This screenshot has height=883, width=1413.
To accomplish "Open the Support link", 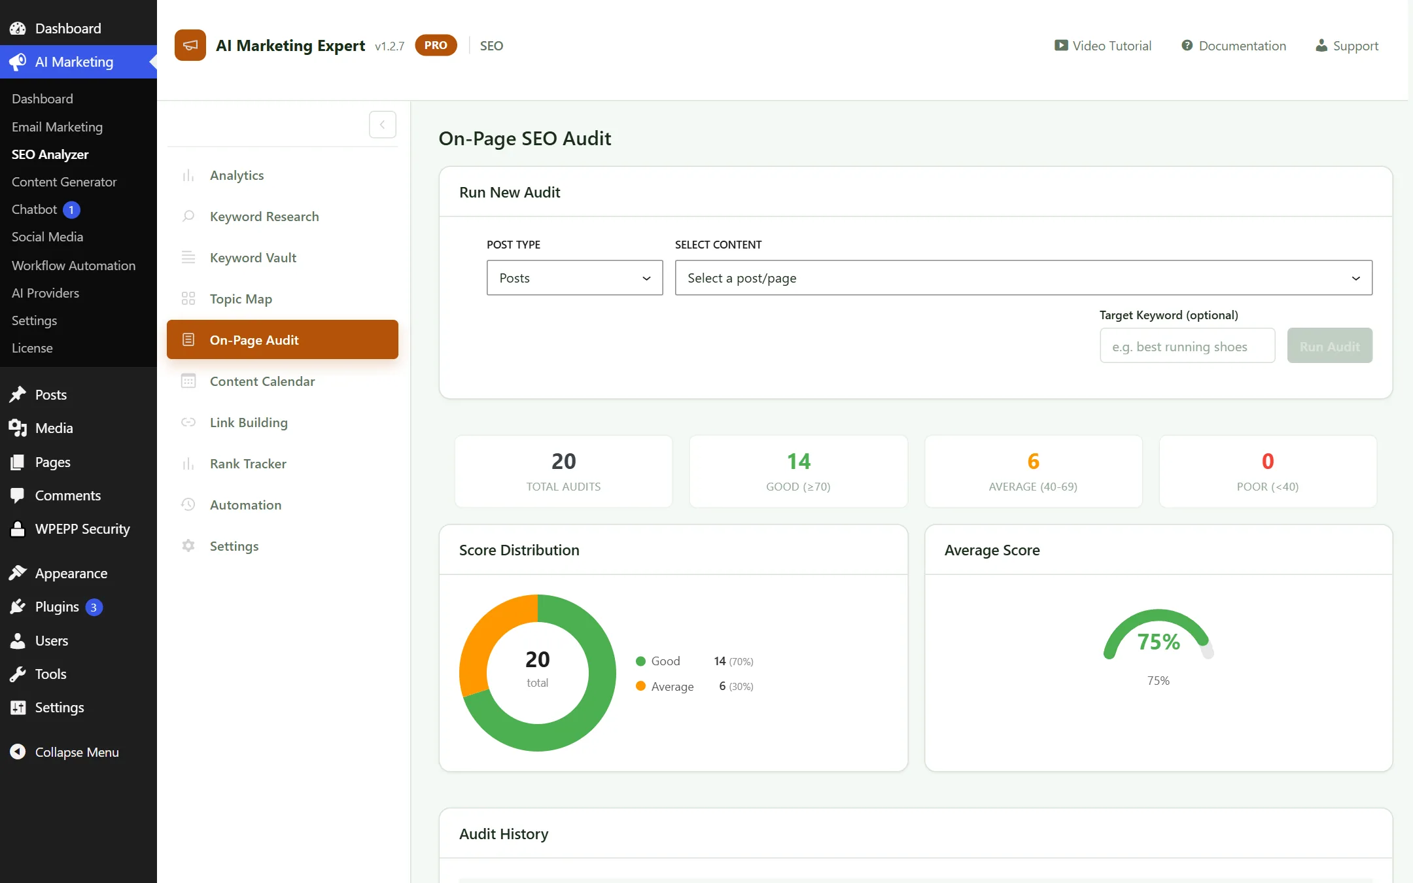I will [x=1347, y=46].
